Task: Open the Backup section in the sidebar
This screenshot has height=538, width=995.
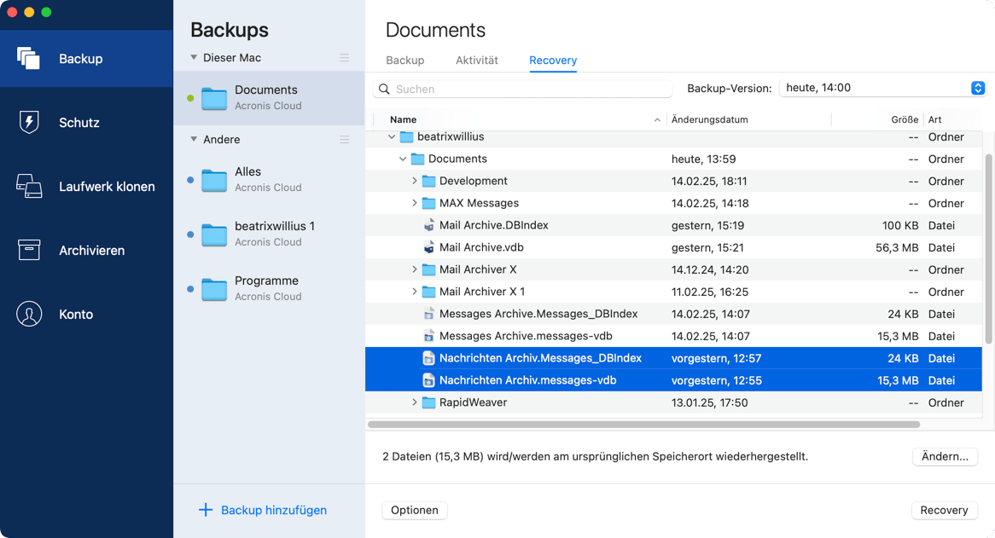Action: [x=86, y=58]
